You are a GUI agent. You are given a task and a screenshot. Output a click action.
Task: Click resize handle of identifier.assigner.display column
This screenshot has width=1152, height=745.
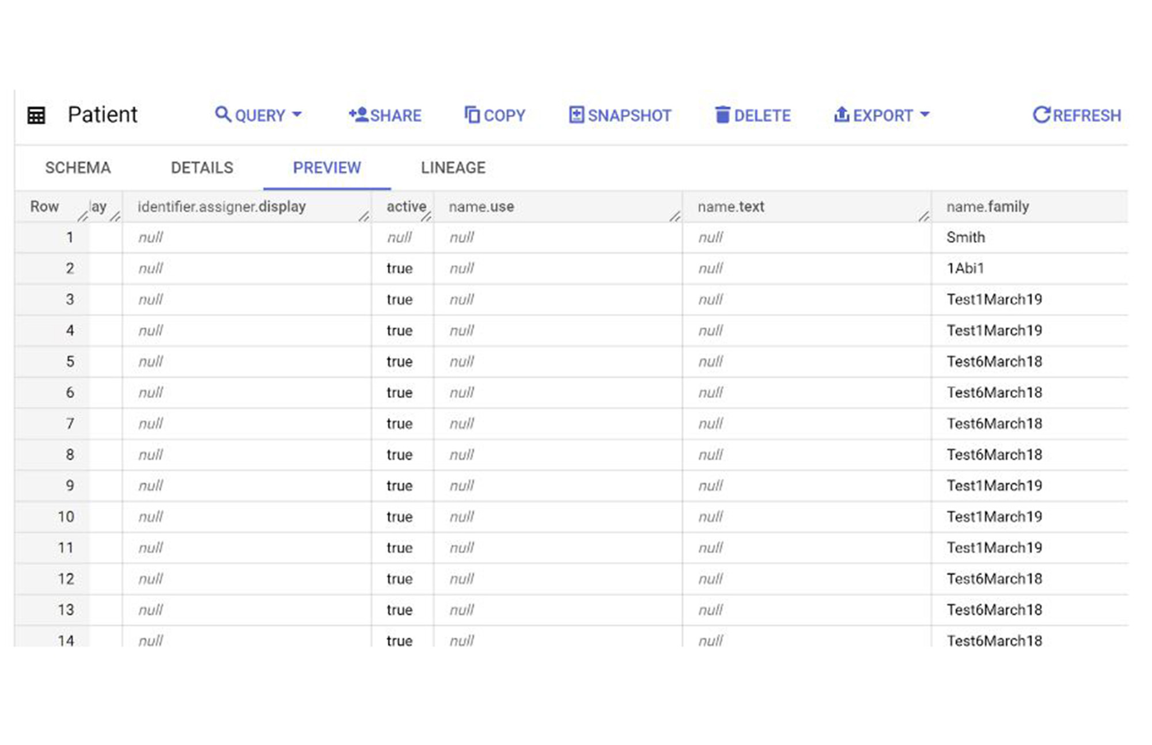click(x=364, y=216)
